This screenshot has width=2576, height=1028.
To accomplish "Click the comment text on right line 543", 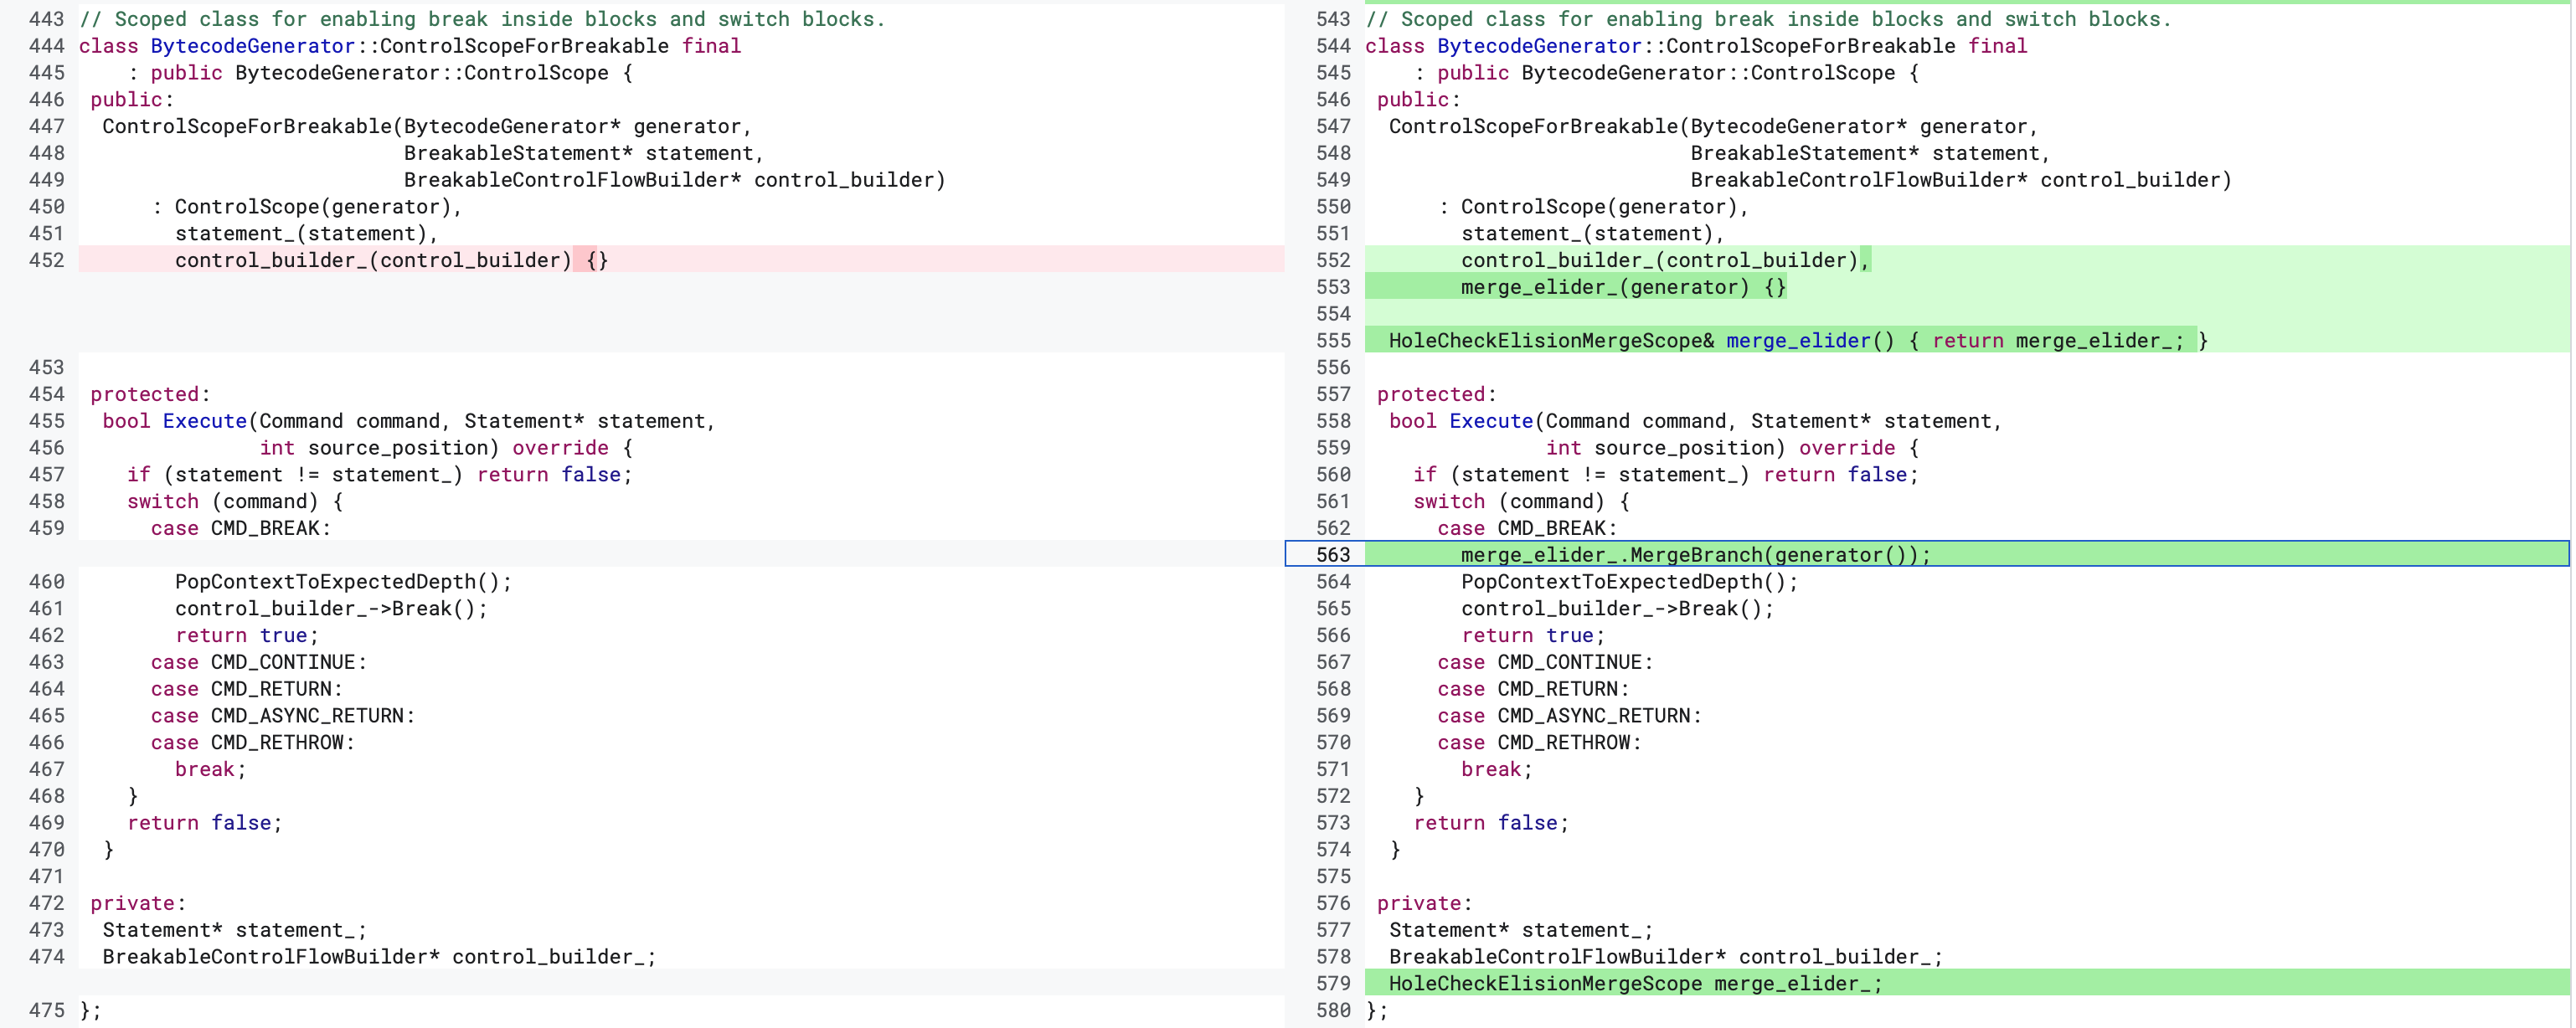I will (1767, 19).
